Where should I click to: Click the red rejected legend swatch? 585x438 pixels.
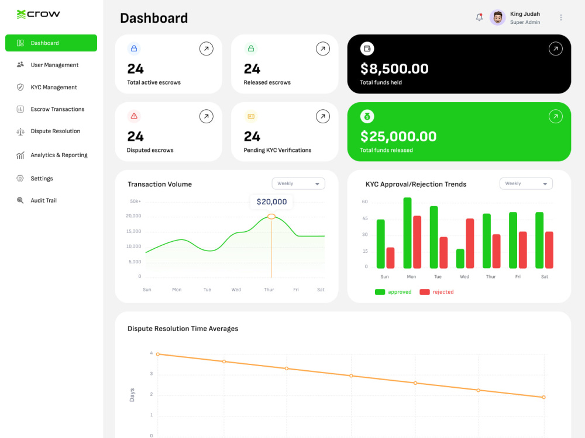[x=425, y=292]
